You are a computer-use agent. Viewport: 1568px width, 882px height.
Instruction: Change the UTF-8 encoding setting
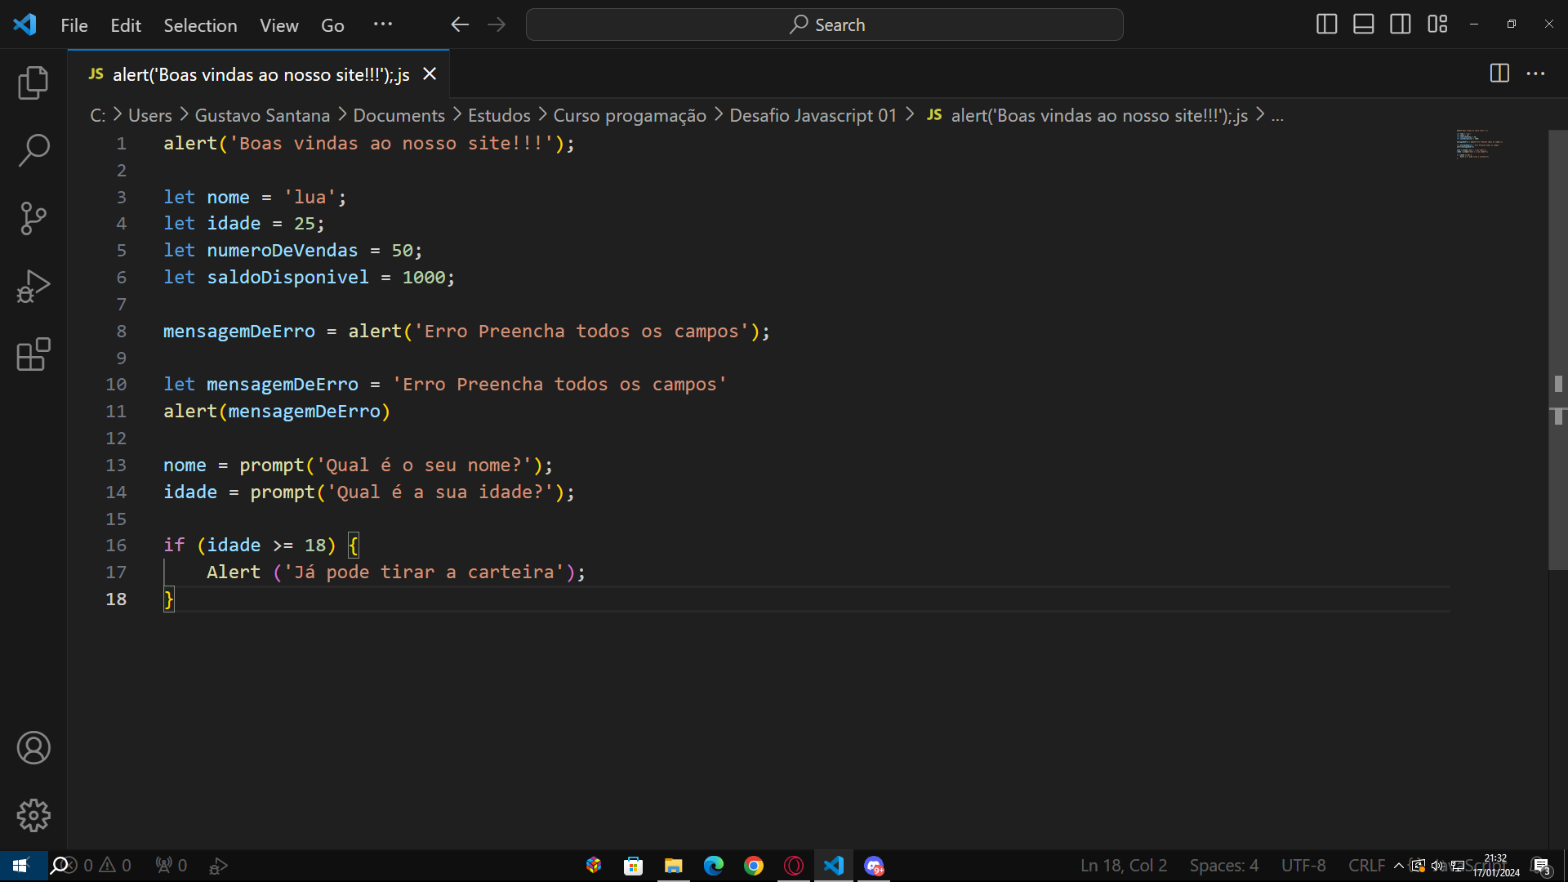click(1303, 866)
